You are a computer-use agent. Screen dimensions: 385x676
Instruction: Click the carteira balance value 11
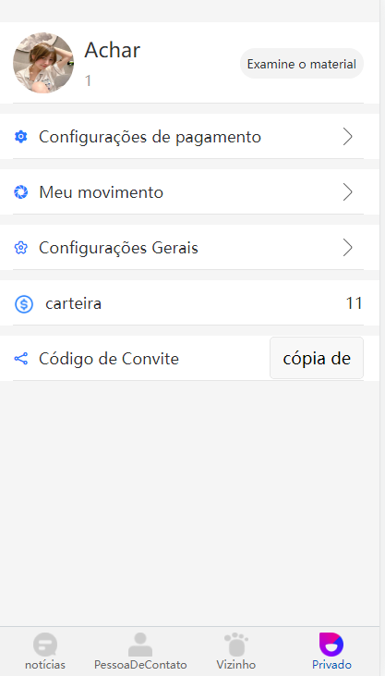pyautogui.click(x=354, y=303)
